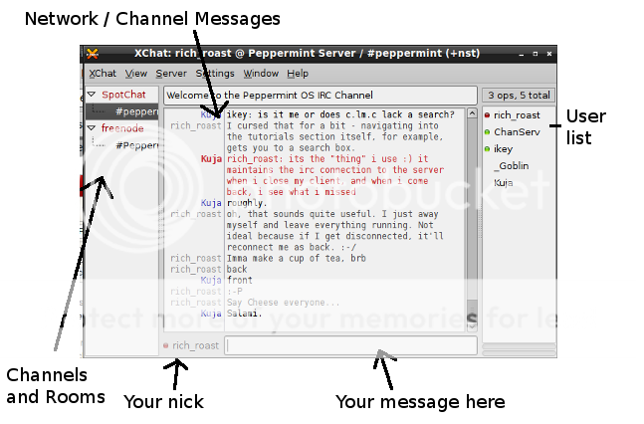Maximize the XChat window
The image size is (644, 424).
(x=536, y=54)
